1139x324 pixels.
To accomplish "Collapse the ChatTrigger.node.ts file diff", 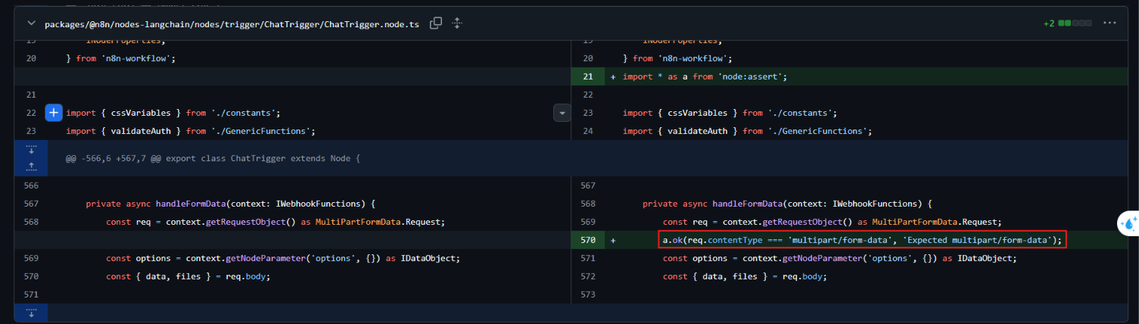I will coord(31,23).
